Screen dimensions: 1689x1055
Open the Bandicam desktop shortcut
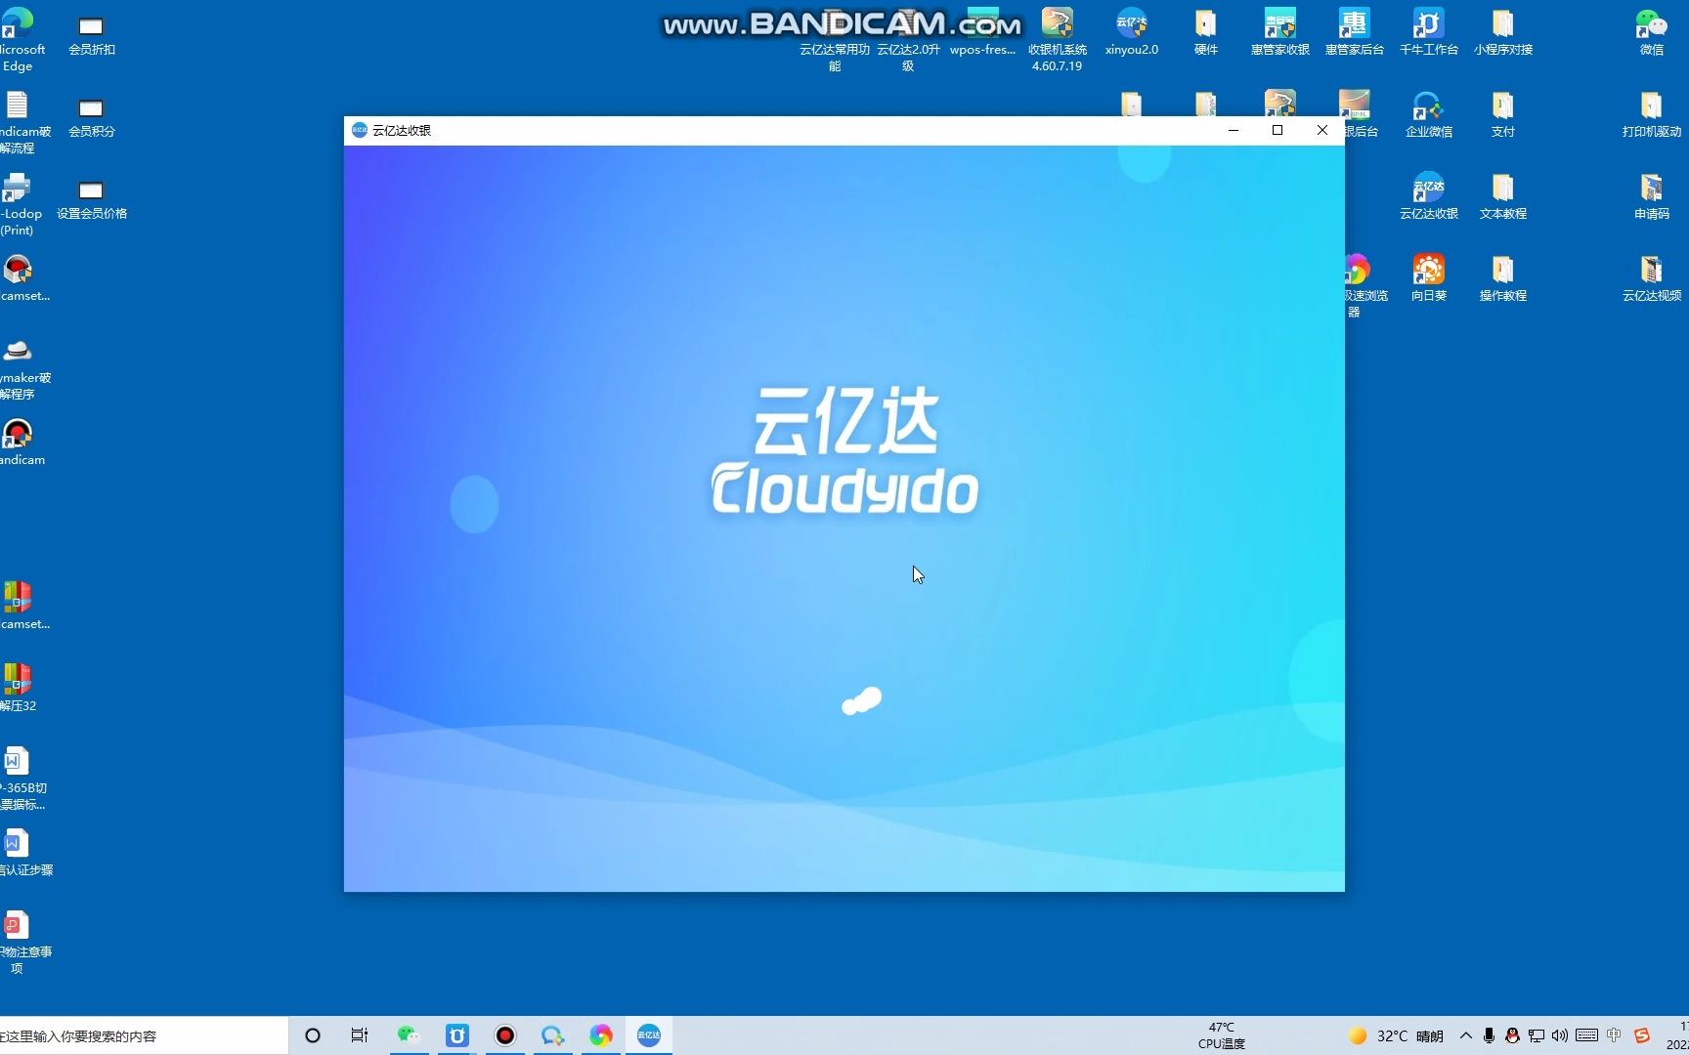[x=18, y=442]
